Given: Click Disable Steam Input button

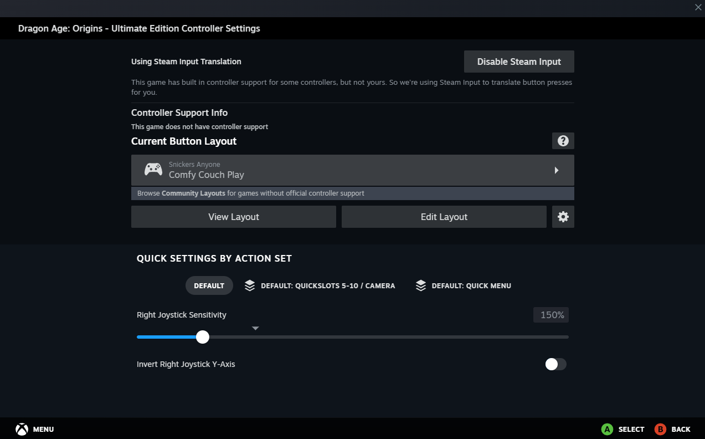Looking at the screenshot, I should (x=519, y=62).
